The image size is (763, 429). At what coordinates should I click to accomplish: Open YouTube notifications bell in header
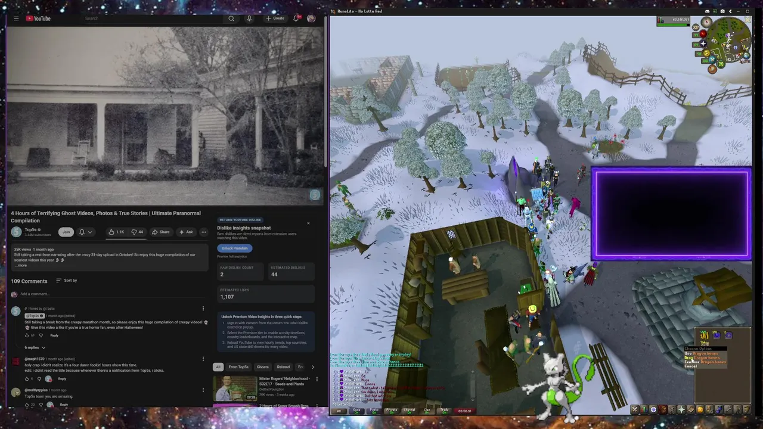pos(296,18)
